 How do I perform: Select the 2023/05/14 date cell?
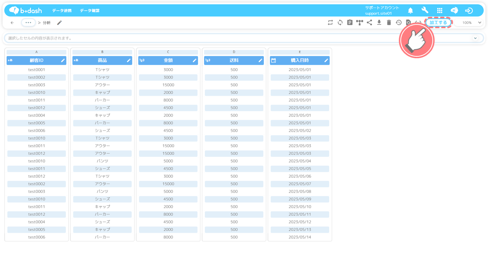pyautogui.click(x=300, y=237)
